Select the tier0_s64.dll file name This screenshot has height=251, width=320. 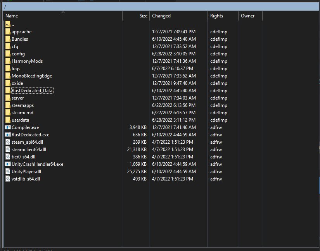(24, 156)
